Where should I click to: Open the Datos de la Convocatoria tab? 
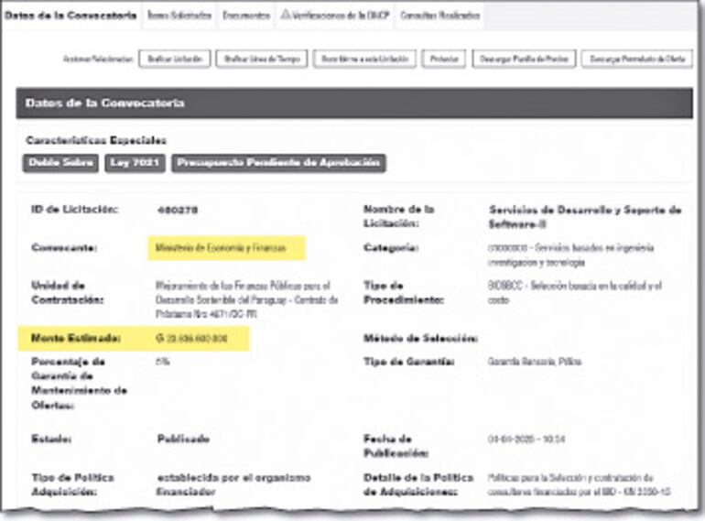(x=70, y=16)
